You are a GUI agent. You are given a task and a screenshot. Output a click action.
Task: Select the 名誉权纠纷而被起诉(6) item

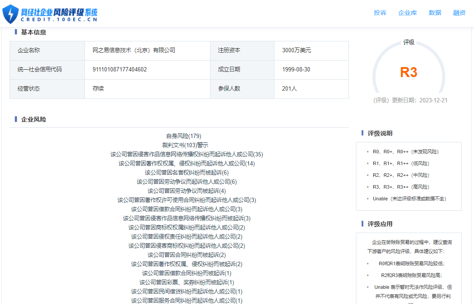pyautogui.click(x=186, y=172)
